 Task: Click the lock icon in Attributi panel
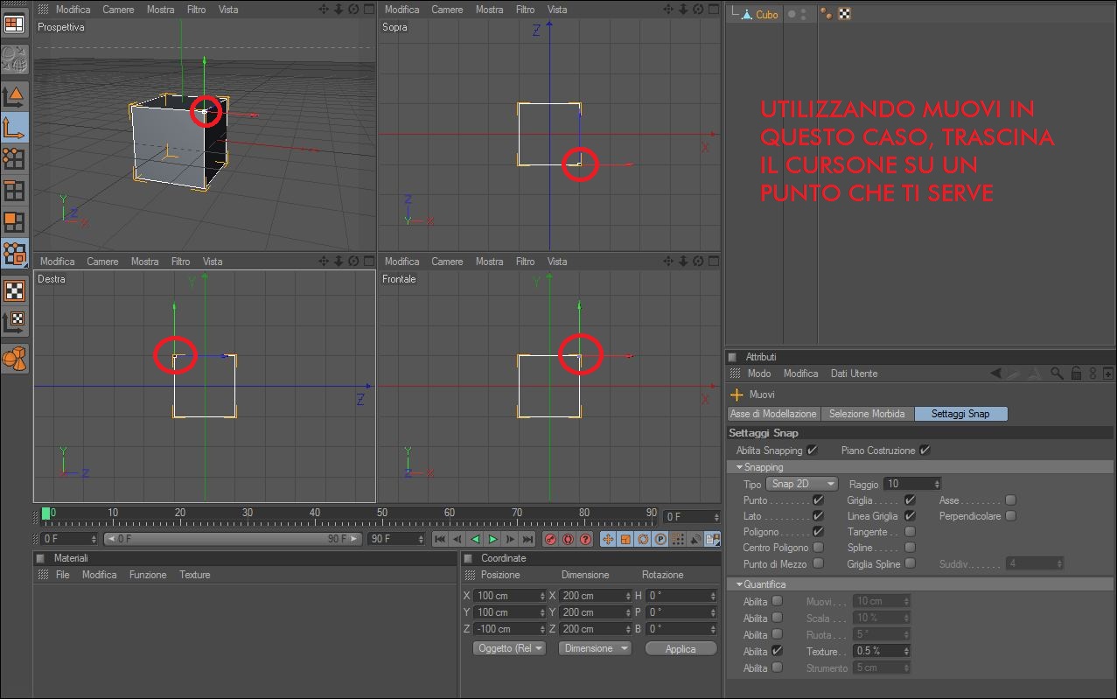pyautogui.click(x=1077, y=374)
